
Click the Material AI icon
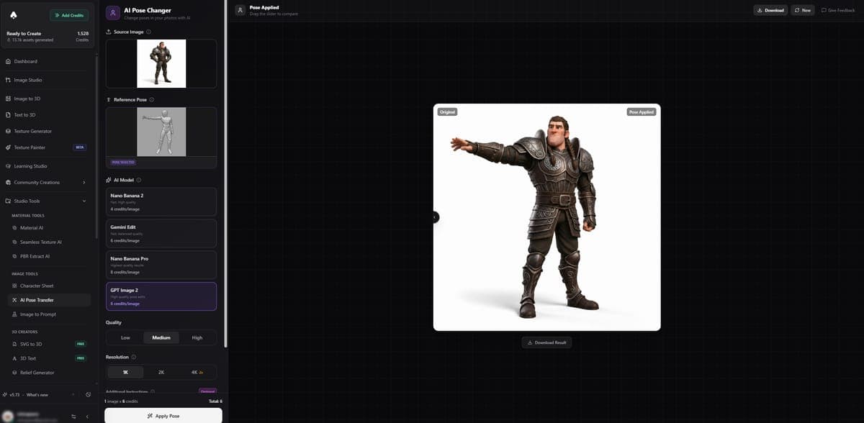coord(14,227)
